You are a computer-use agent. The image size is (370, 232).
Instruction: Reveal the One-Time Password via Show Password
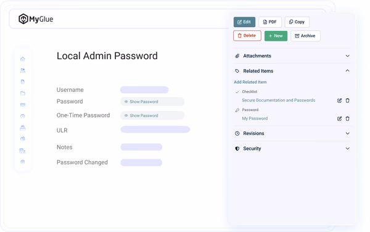152,115
